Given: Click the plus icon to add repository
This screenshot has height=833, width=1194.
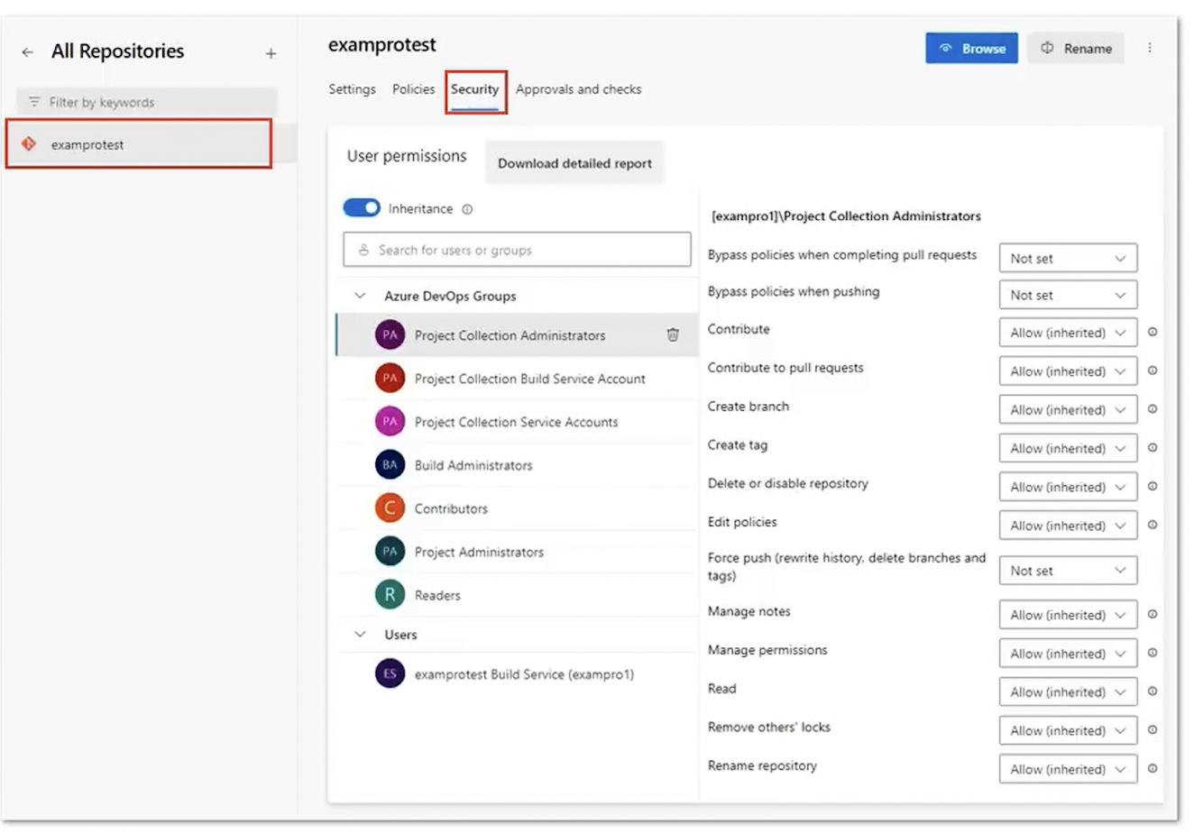Looking at the screenshot, I should click(271, 54).
